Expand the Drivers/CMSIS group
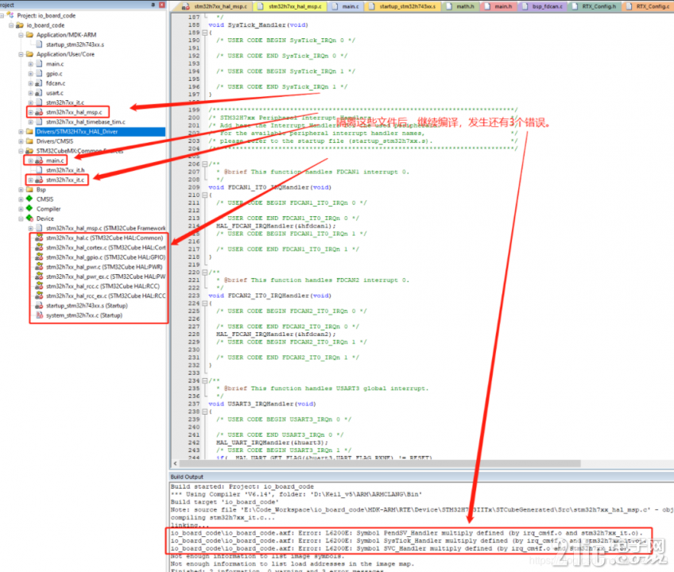 click(21, 141)
